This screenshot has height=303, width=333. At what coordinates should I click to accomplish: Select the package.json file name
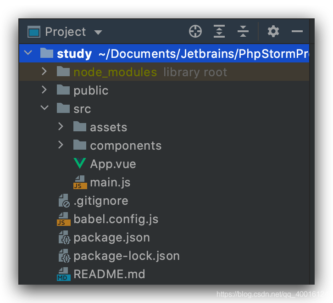coord(112,238)
